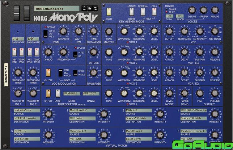Click the SINGLE/DOUBLE switch

(75, 73)
